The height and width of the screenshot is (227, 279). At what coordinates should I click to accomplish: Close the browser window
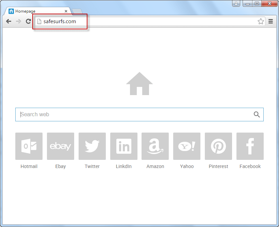(269, 3)
